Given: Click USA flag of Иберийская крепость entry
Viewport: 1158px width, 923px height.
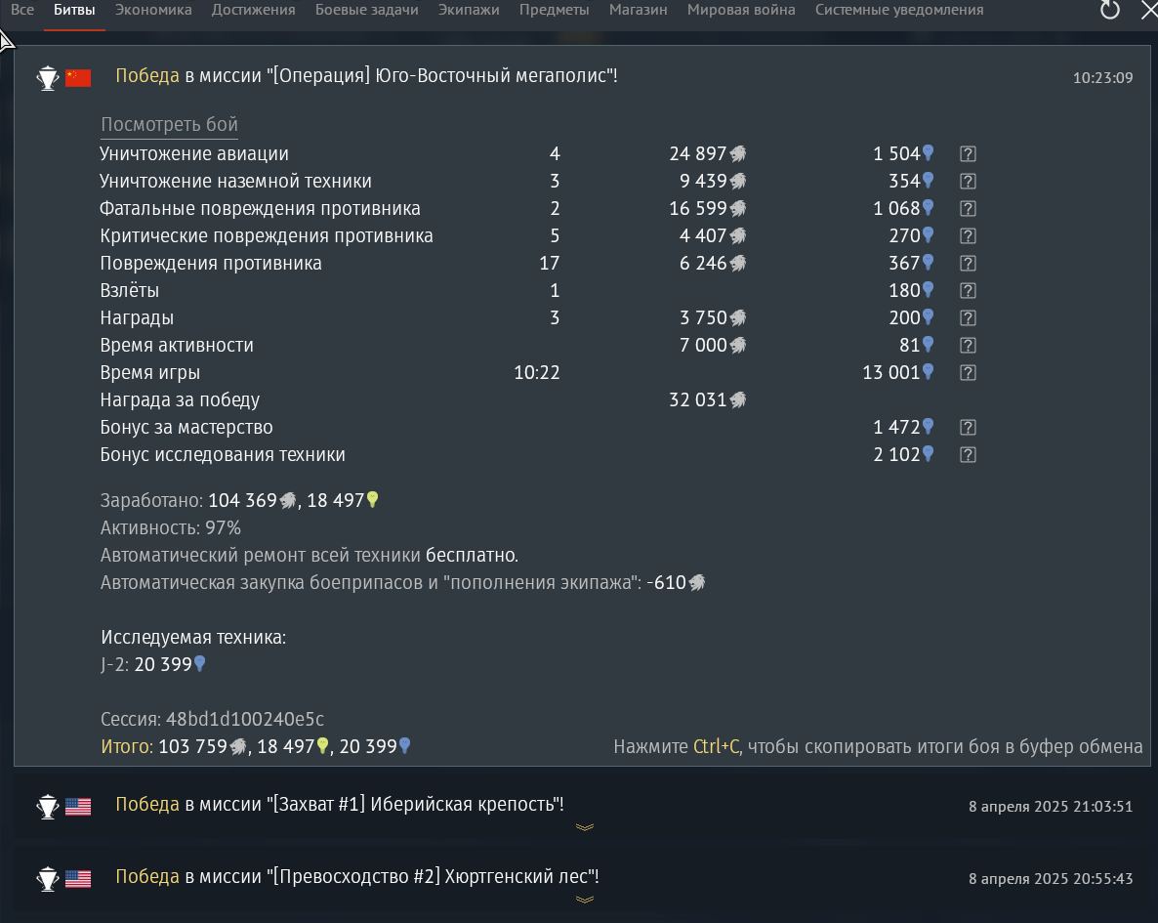Looking at the screenshot, I should pyautogui.click(x=77, y=806).
